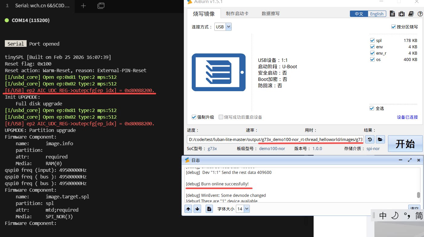Viewport: 424px width, 237px height.
Task: Click the 启动阶段：U-Boot text
Action: tap(278, 66)
